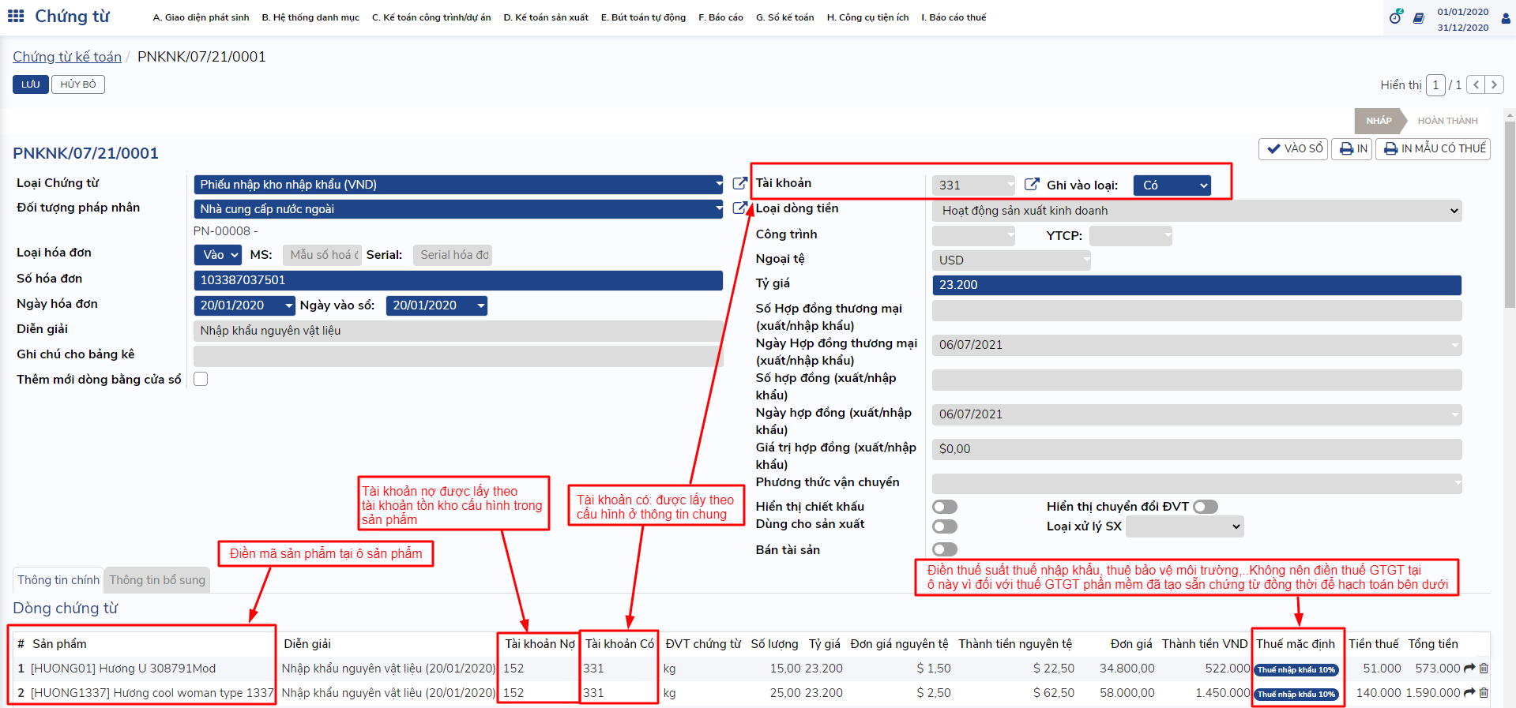This screenshot has width=1516, height=708.
Task: Toggle Dùng cho sản xuất switch
Action: [x=945, y=526]
